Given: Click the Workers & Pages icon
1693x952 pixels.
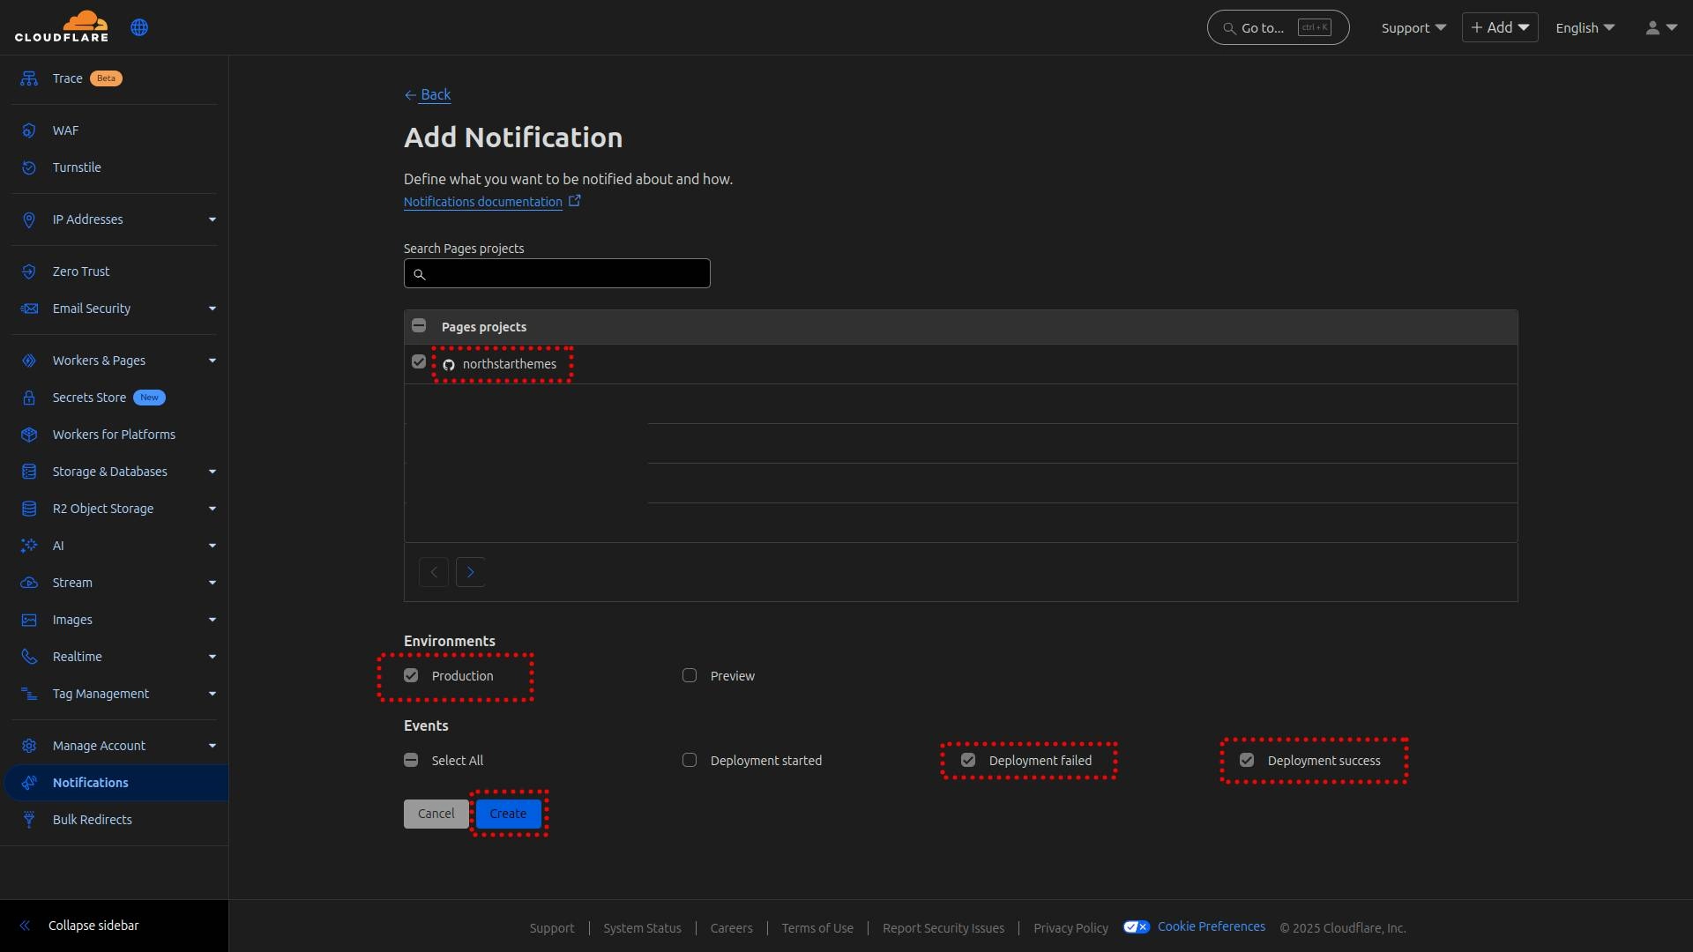Looking at the screenshot, I should (29, 361).
